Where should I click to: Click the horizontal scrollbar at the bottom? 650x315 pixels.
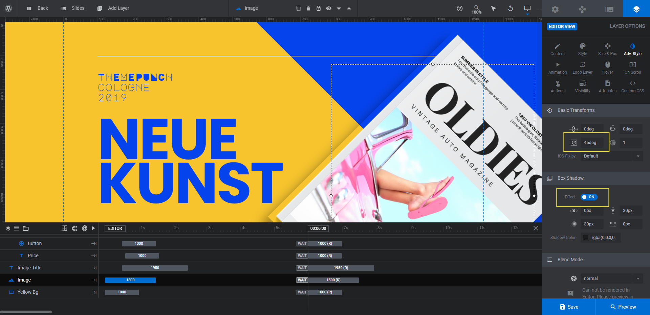tap(26, 312)
